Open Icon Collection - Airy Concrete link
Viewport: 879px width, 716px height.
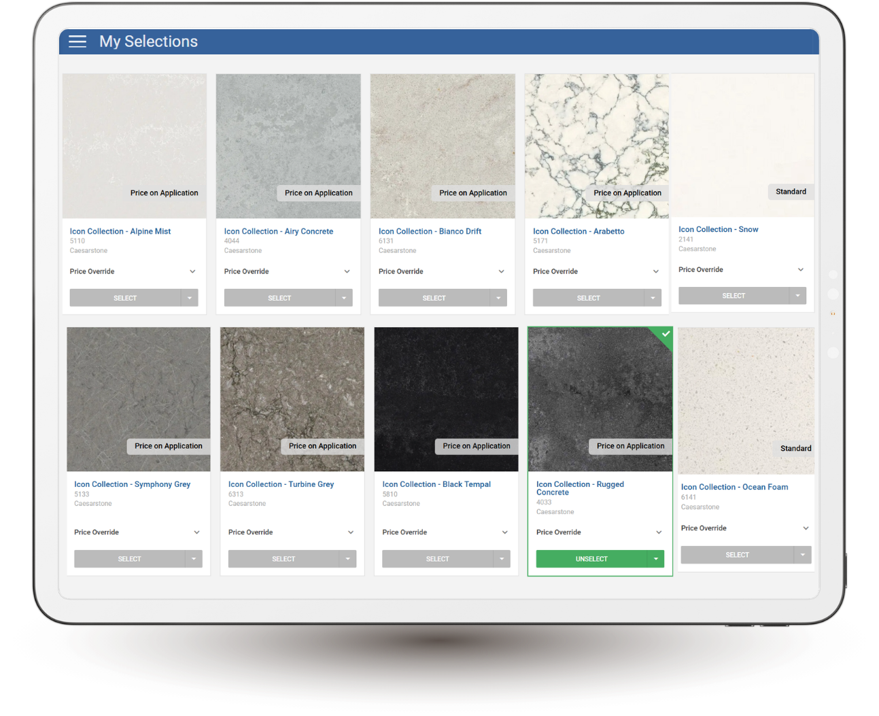[279, 231]
